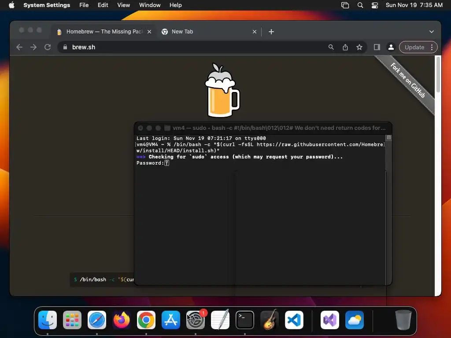
Task: Click Chrome's back arrow button
Action: pos(19,47)
